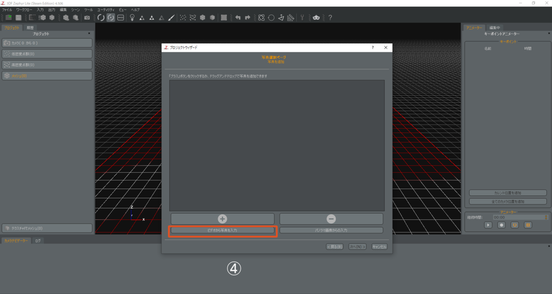Image resolution: width=552 pixels, height=294 pixels.
Task: Select メッシュ(0) project item
Action: (47, 76)
